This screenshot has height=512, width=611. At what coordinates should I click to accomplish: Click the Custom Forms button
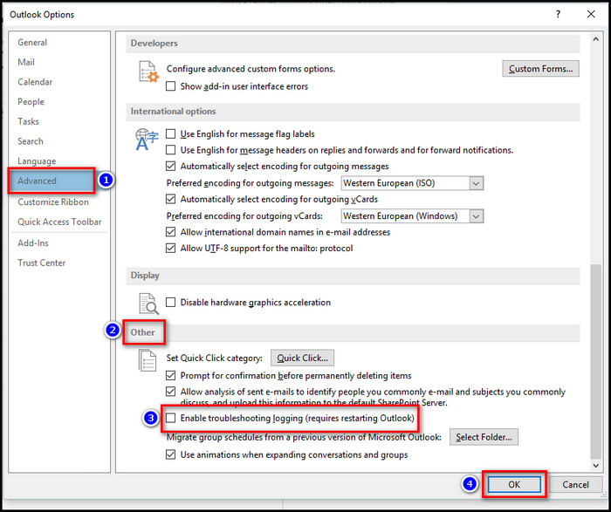541,69
